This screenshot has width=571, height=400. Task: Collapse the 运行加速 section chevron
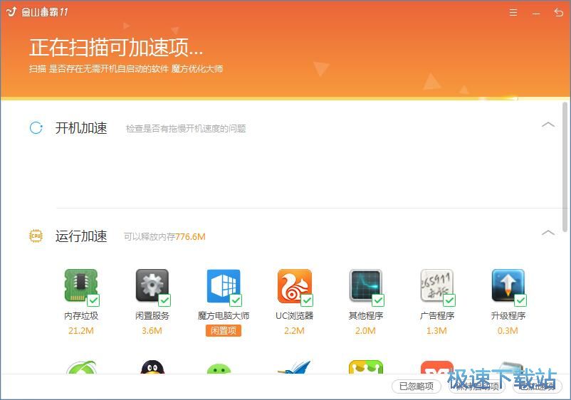(548, 233)
